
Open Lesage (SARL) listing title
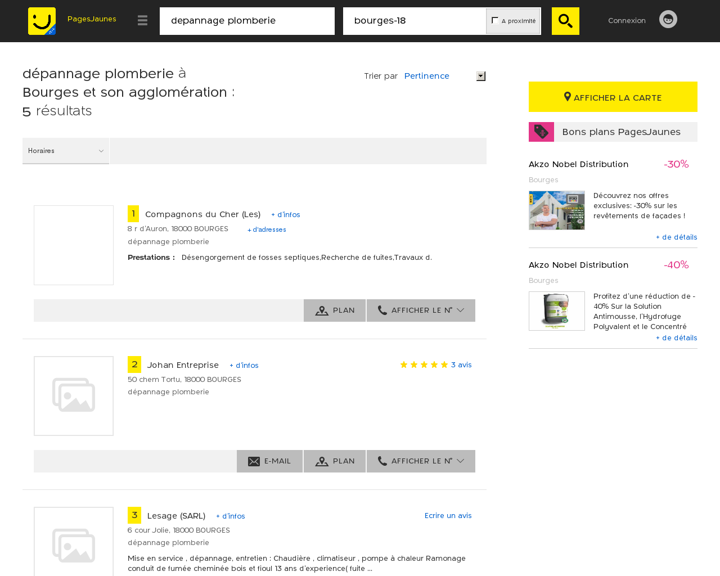pos(176,516)
